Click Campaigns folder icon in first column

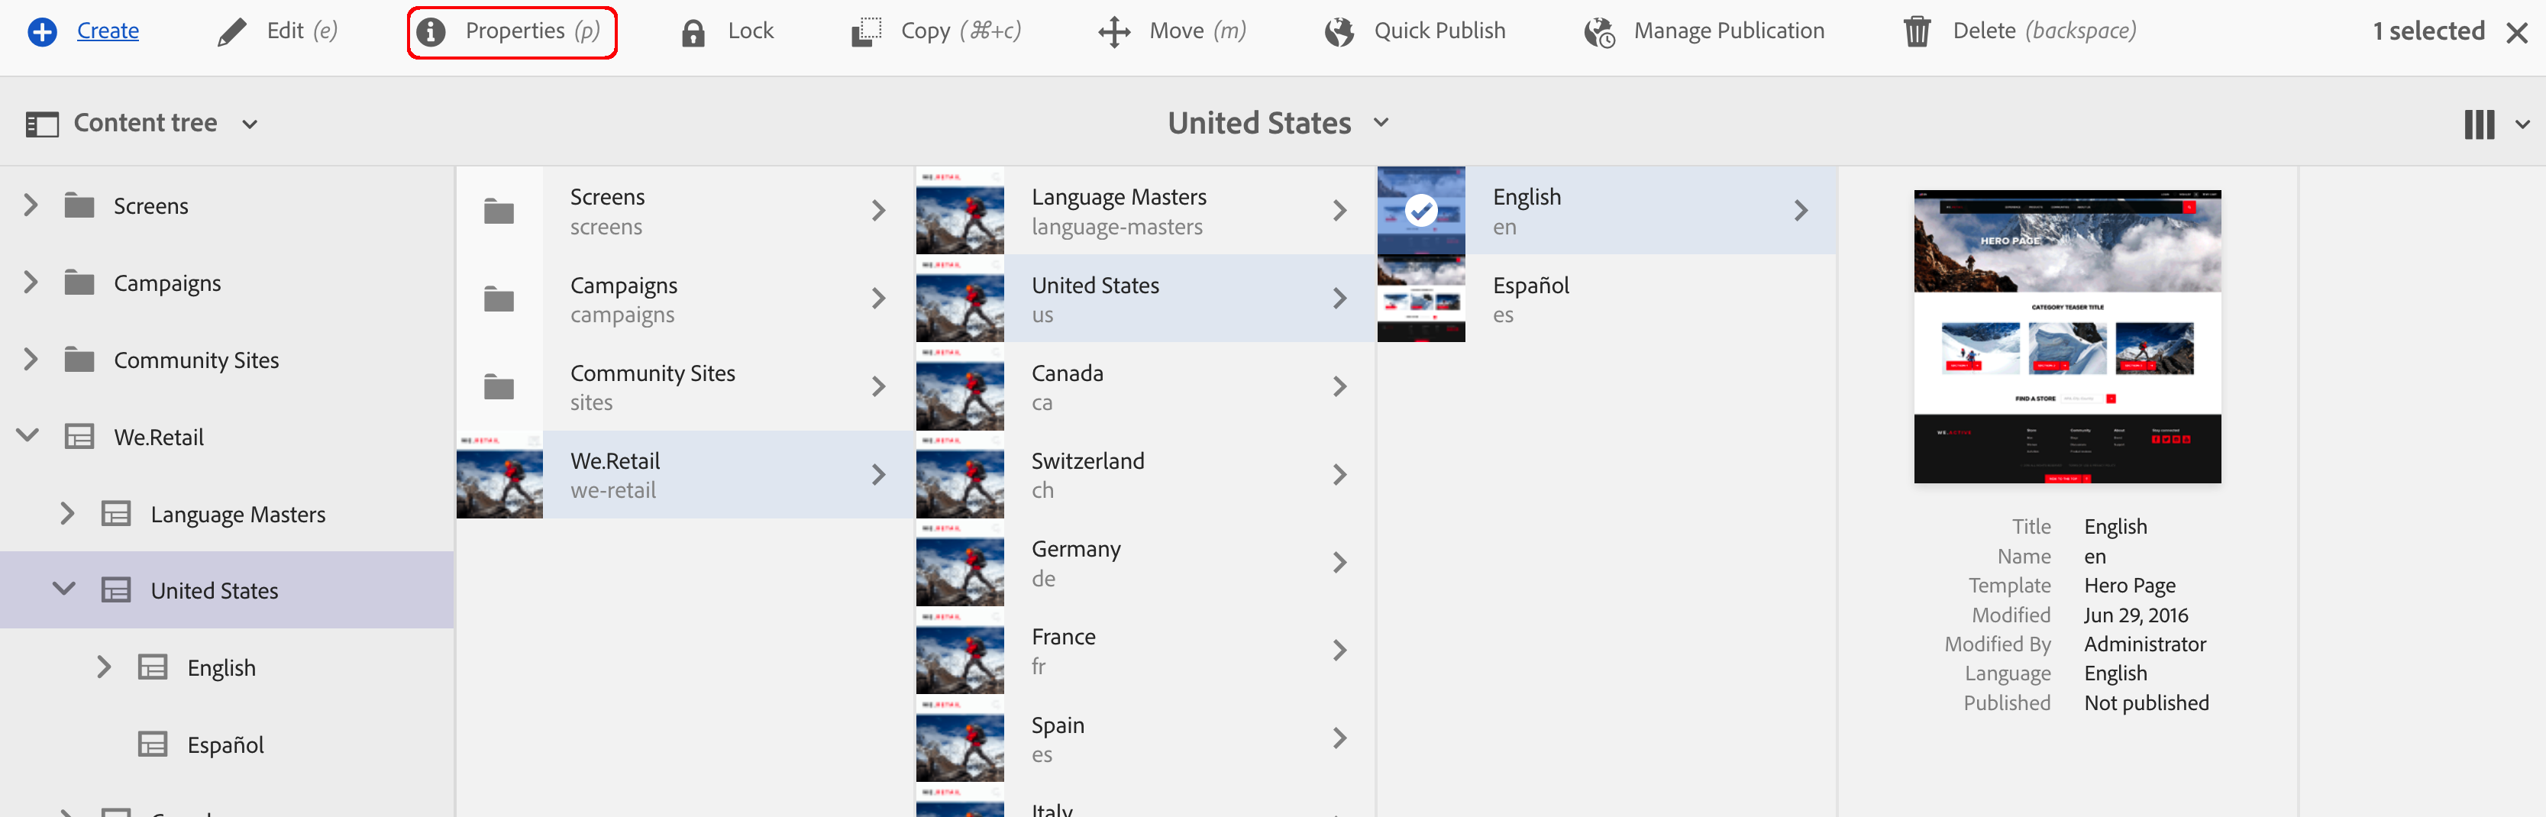[499, 299]
